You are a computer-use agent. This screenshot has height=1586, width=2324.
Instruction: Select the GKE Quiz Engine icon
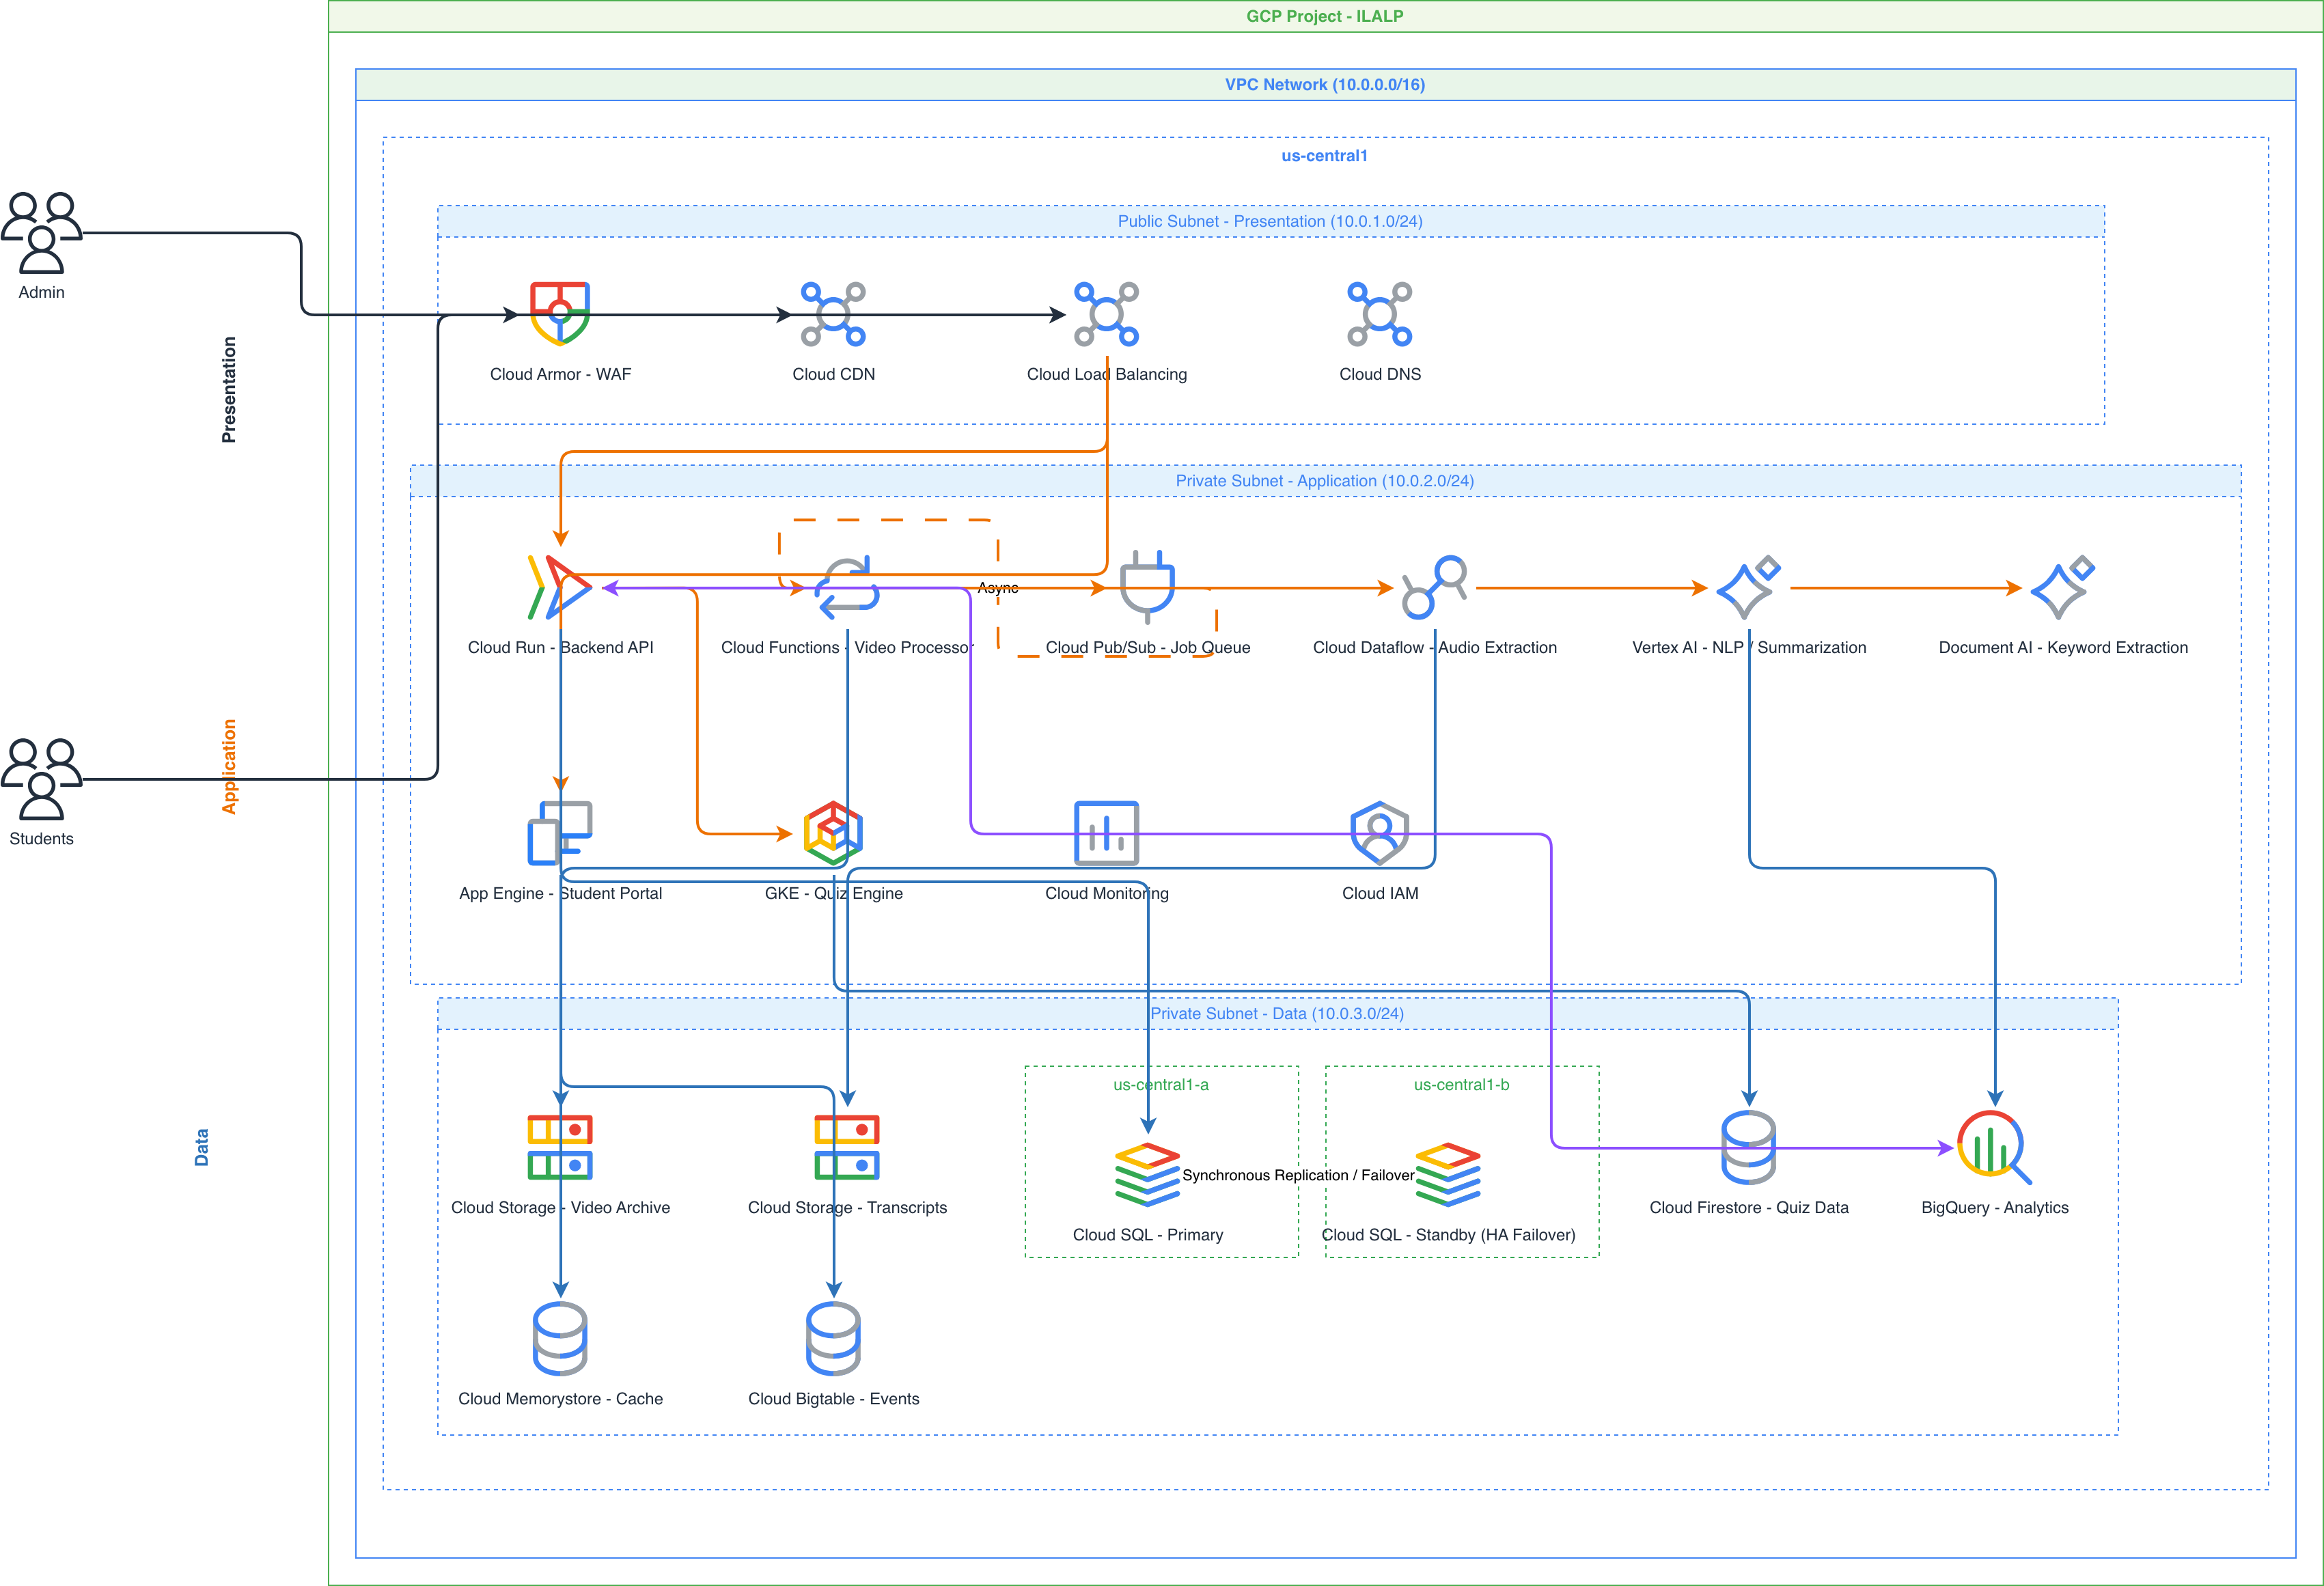pyautogui.click(x=833, y=833)
